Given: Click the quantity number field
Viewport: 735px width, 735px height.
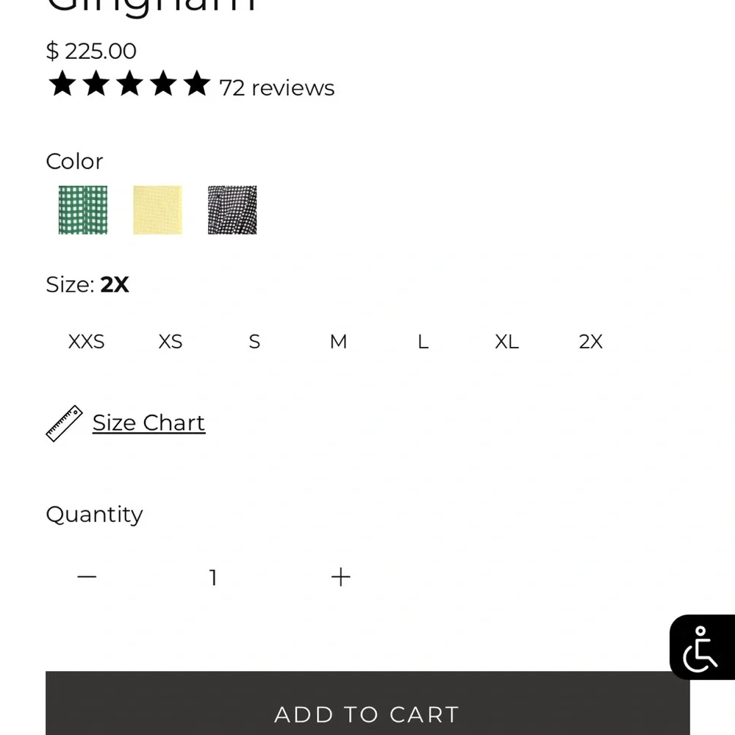Looking at the screenshot, I should point(213,578).
